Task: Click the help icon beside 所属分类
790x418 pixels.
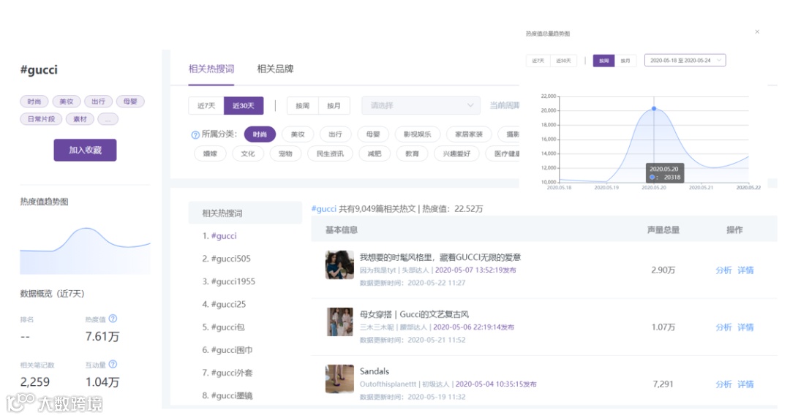Action: click(195, 134)
